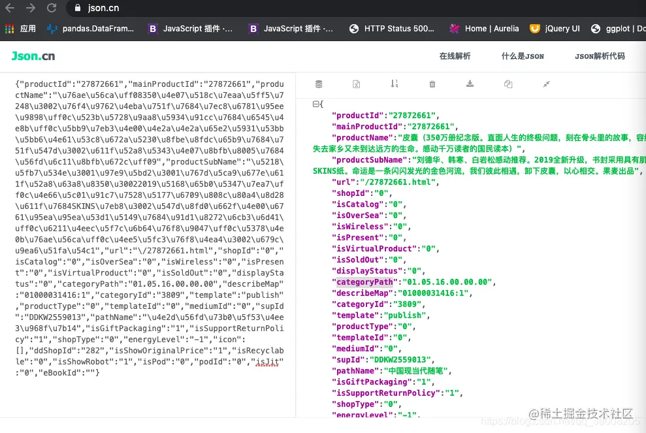Screen dimensions: 646x433
Task: Click the "/27872661.html" url value
Action: (398, 182)
